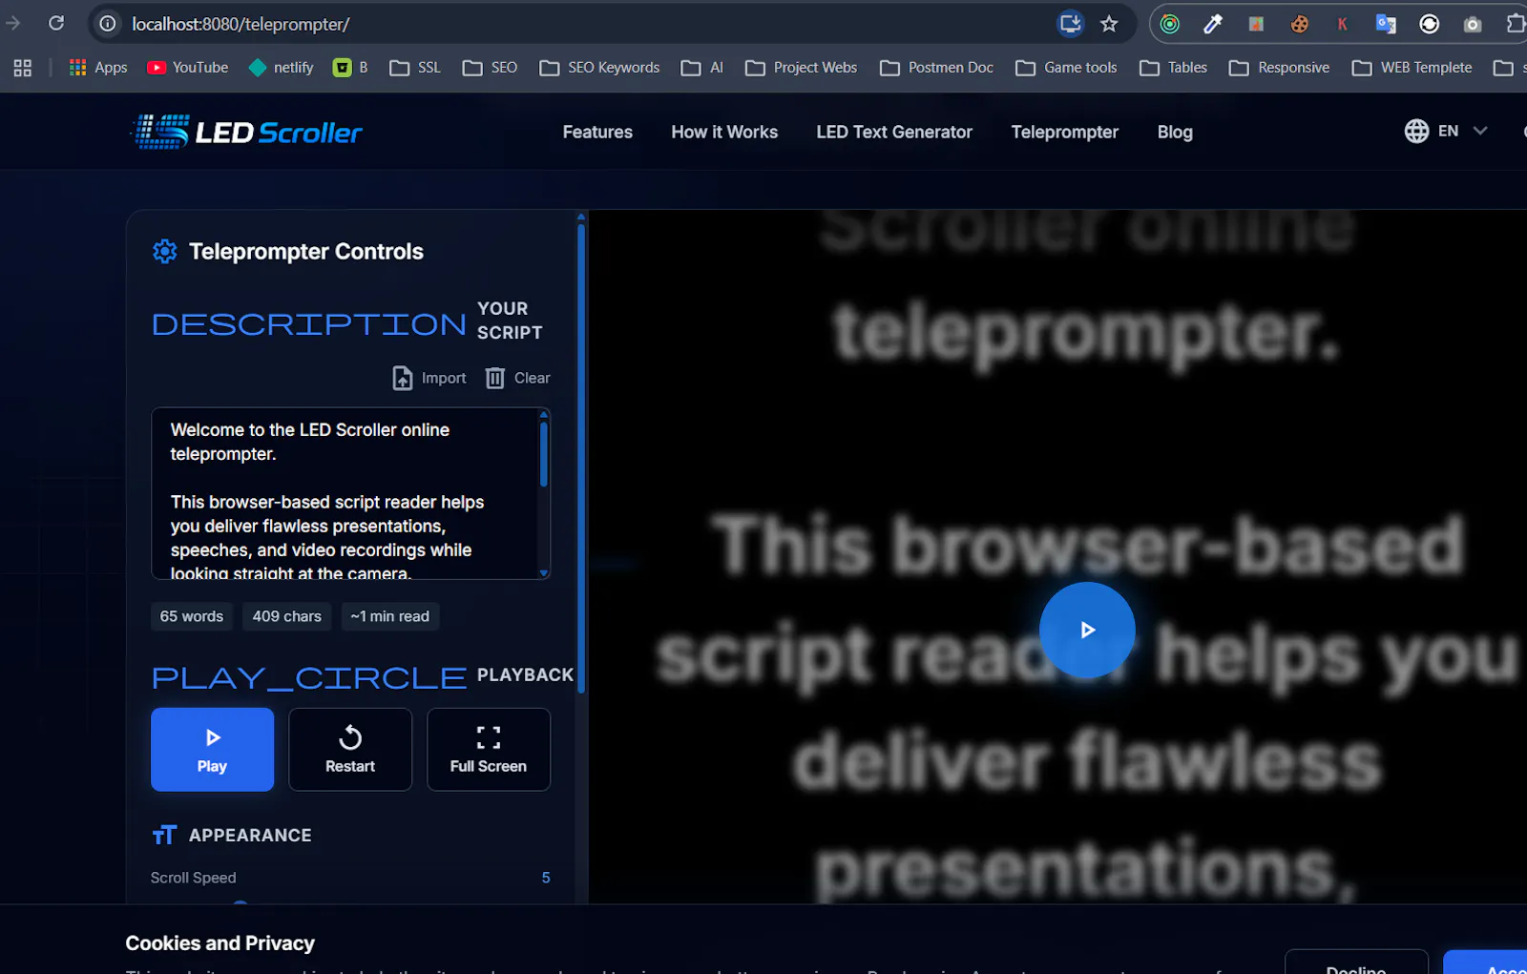Import a script file
This screenshot has height=974, width=1527.
click(x=429, y=378)
